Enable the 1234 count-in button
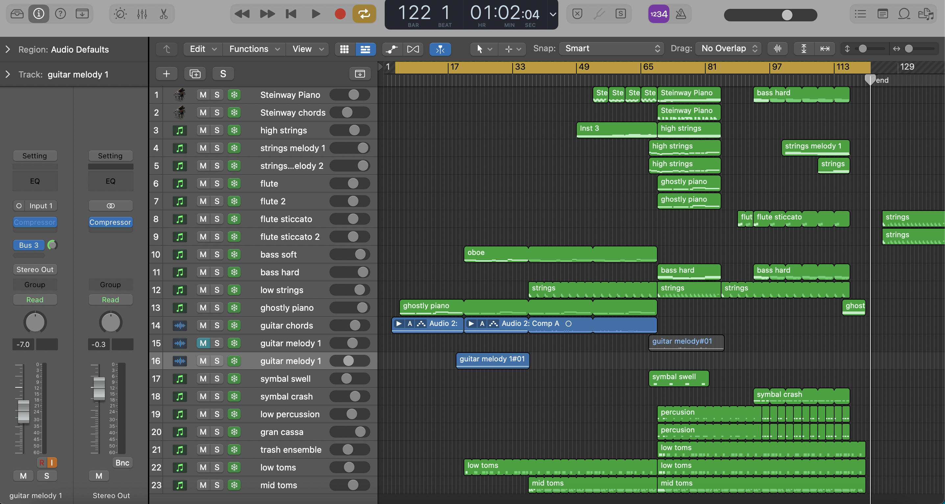The image size is (945, 504). 659,14
